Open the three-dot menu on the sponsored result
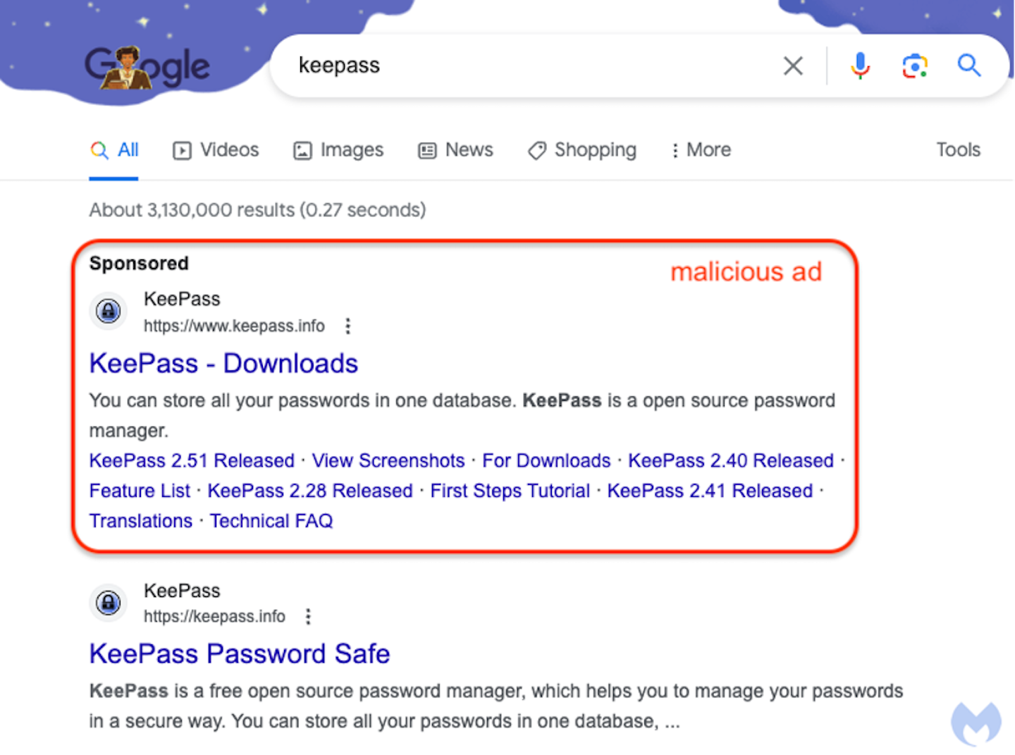 click(x=348, y=326)
